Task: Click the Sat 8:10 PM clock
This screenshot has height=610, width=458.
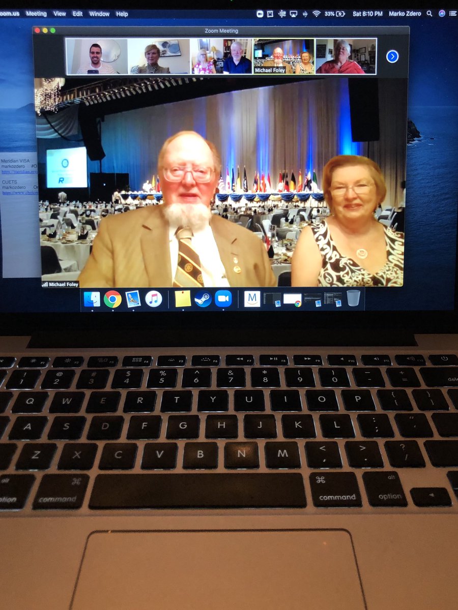Action: tap(367, 14)
